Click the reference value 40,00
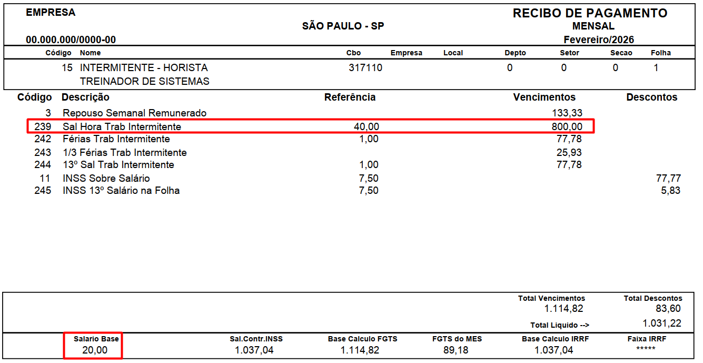Screen dimensions: 703x363 pyautogui.click(x=367, y=127)
